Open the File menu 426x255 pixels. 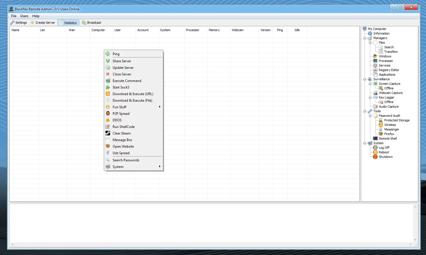click(13, 16)
